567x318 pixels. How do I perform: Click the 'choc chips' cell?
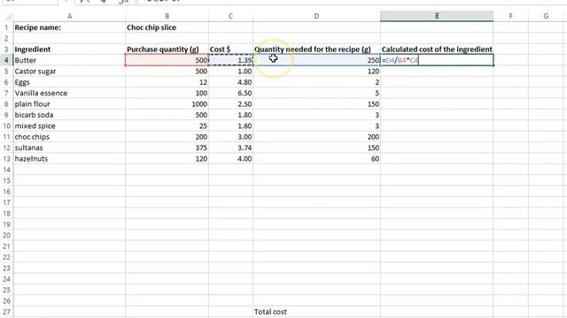pyautogui.click(x=69, y=137)
